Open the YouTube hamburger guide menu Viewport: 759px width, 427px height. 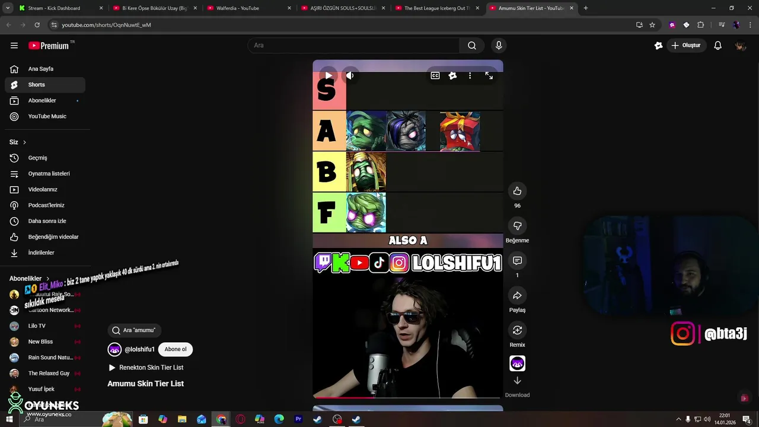tap(14, 46)
